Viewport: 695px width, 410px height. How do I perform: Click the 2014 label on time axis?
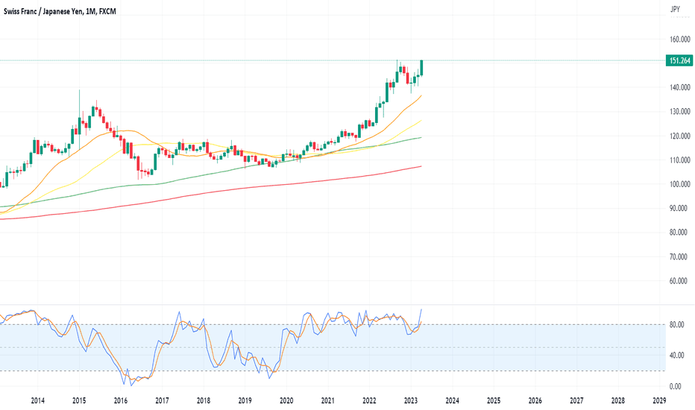point(38,401)
